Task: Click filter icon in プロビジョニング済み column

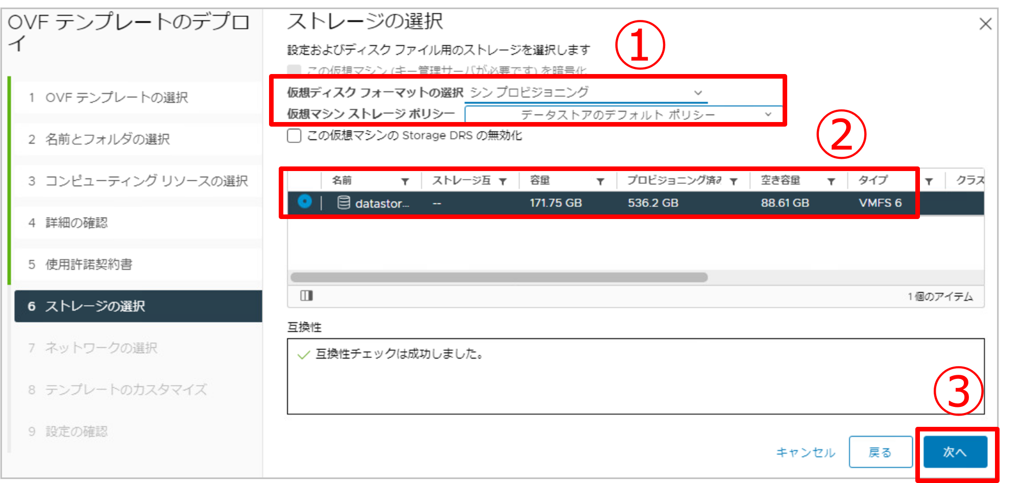Action: tap(734, 181)
